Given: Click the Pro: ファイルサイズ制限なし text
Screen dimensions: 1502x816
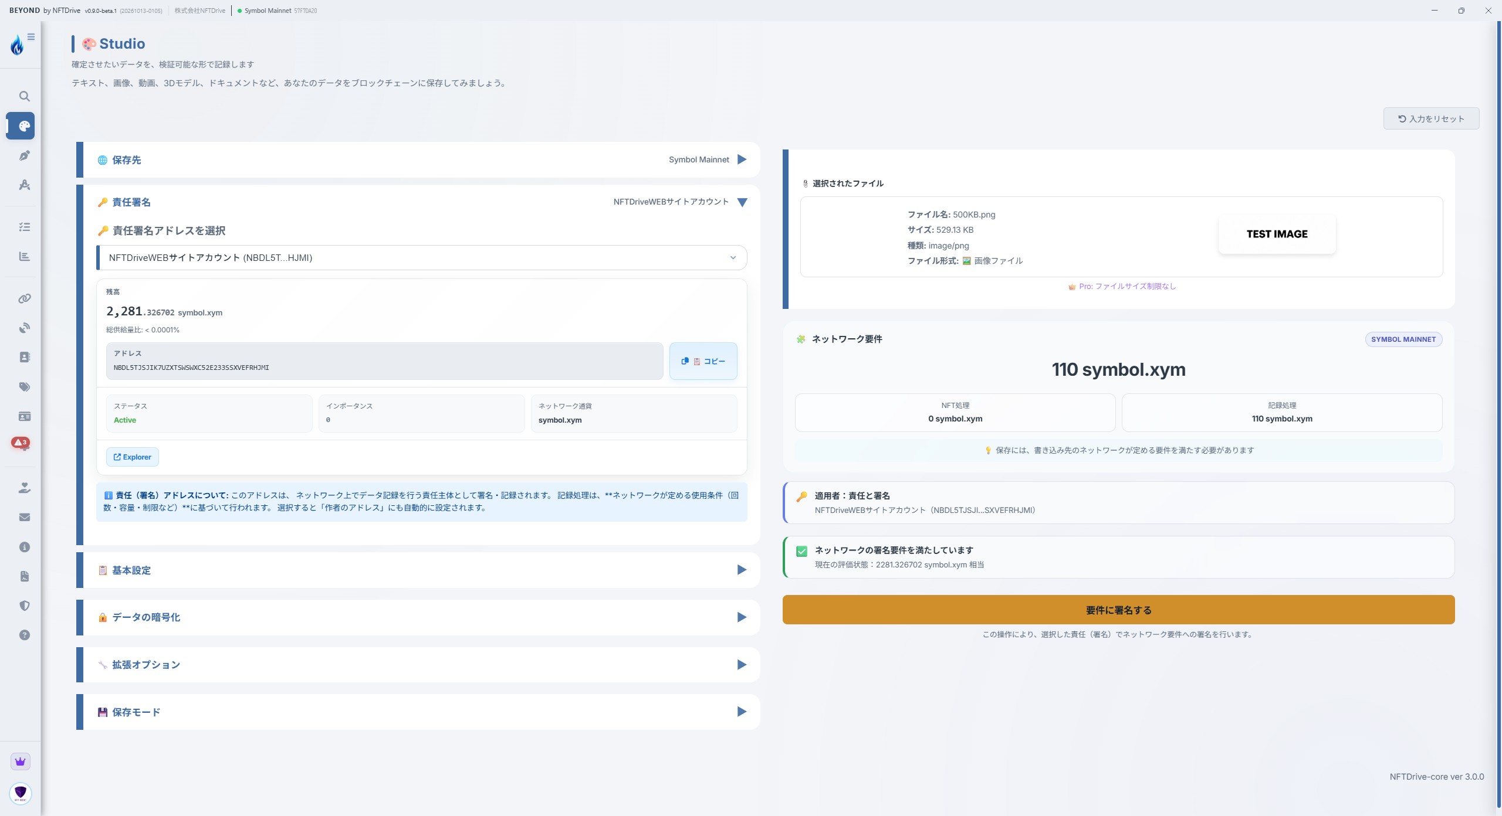Looking at the screenshot, I should point(1122,287).
